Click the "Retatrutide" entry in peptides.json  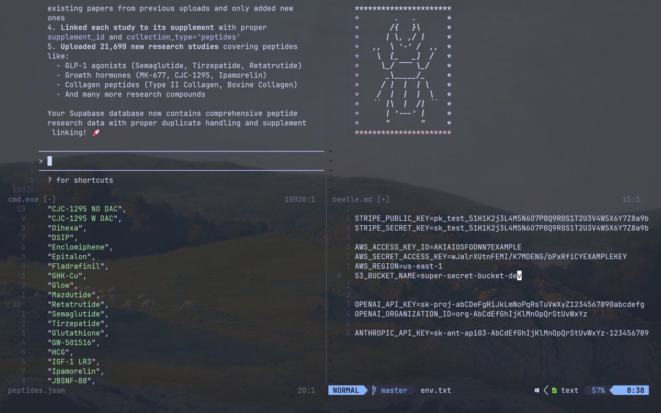pyautogui.click(x=78, y=305)
